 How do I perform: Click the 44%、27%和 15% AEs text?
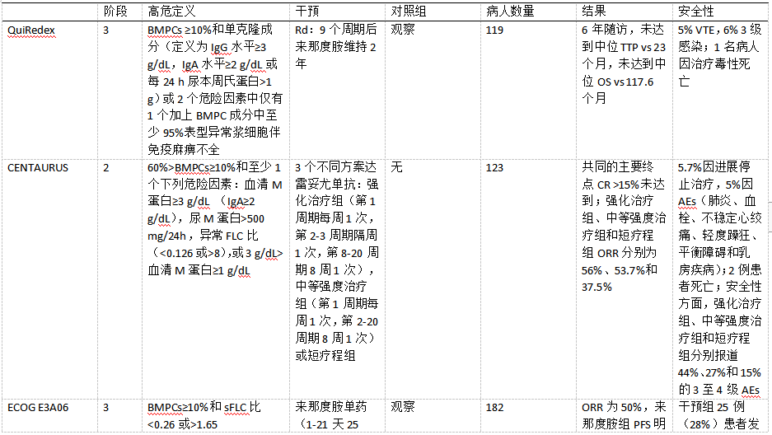pos(719,372)
